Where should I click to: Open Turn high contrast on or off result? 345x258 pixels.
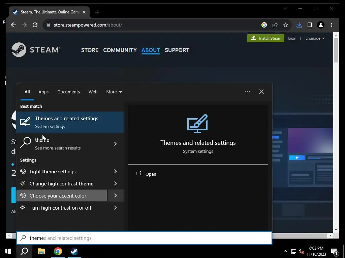click(x=62, y=208)
